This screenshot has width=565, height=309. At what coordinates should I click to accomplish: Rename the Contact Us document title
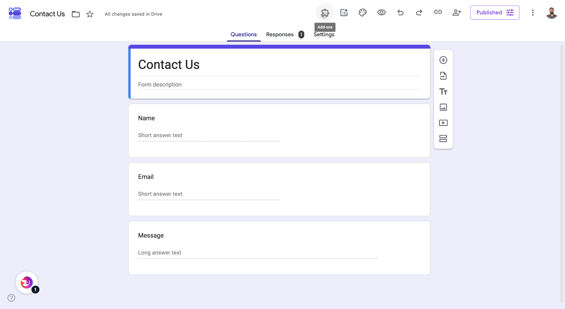click(x=47, y=14)
